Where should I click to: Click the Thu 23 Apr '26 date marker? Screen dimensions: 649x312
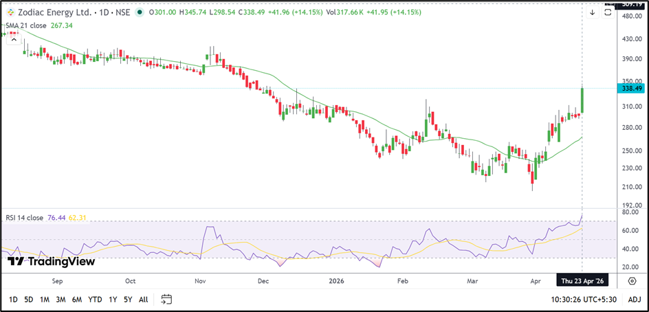tap(582, 281)
